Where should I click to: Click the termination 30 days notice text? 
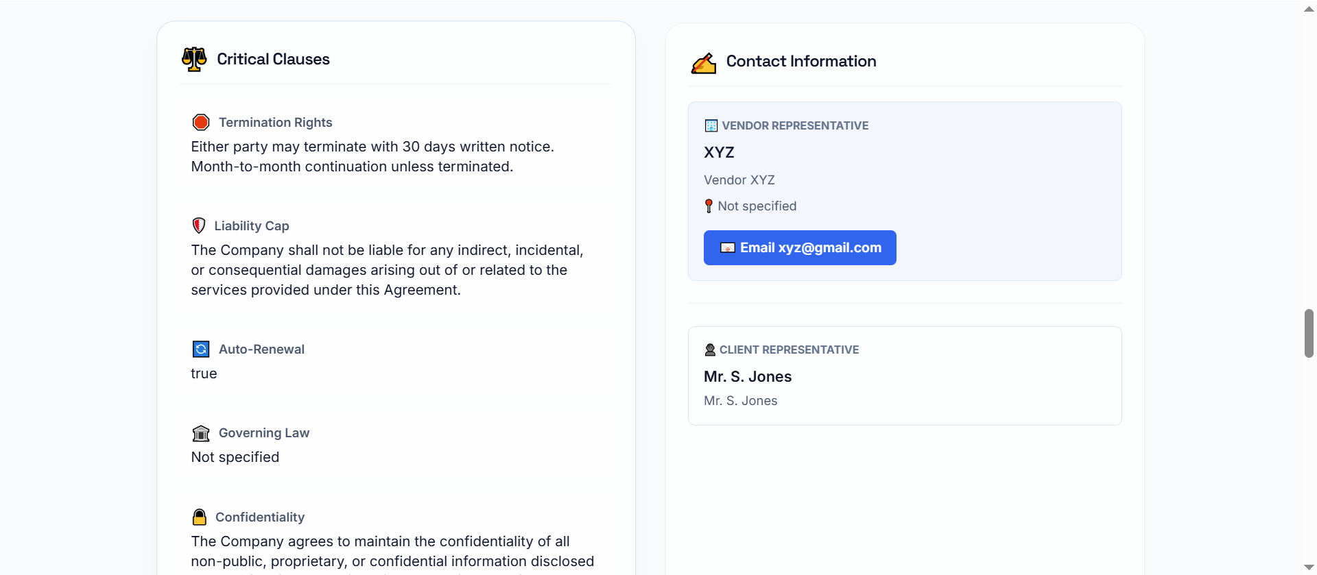click(x=372, y=156)
